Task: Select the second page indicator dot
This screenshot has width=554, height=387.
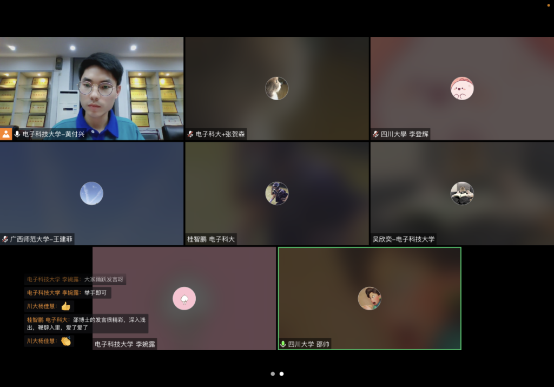Action: click(281, 373)
